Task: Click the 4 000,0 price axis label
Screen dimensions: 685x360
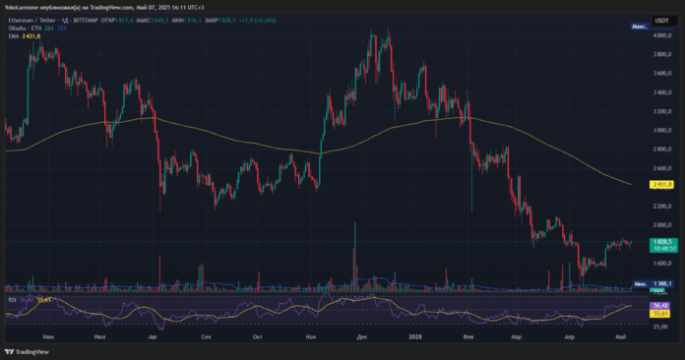Action: coord(662,35)
